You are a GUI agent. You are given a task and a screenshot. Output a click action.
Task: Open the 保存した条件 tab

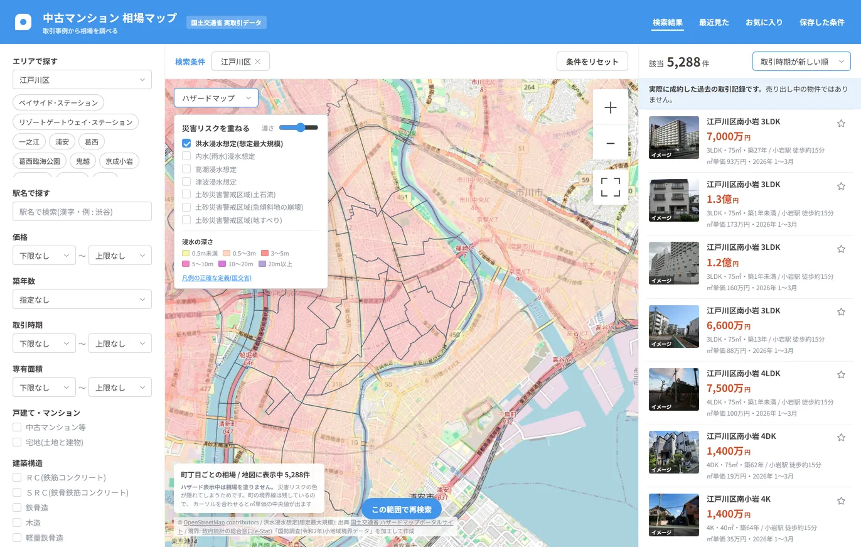822,22
